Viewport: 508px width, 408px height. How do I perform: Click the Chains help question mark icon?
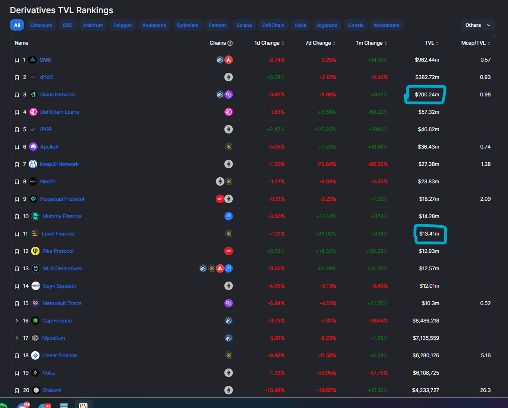tap(230, 43)
